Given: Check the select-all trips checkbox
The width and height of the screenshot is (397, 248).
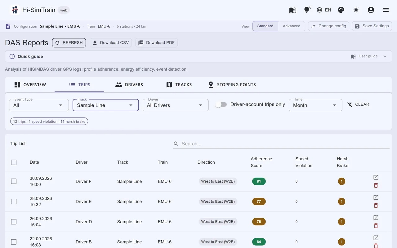Looking at the screenshot, I should click(14, 162).
